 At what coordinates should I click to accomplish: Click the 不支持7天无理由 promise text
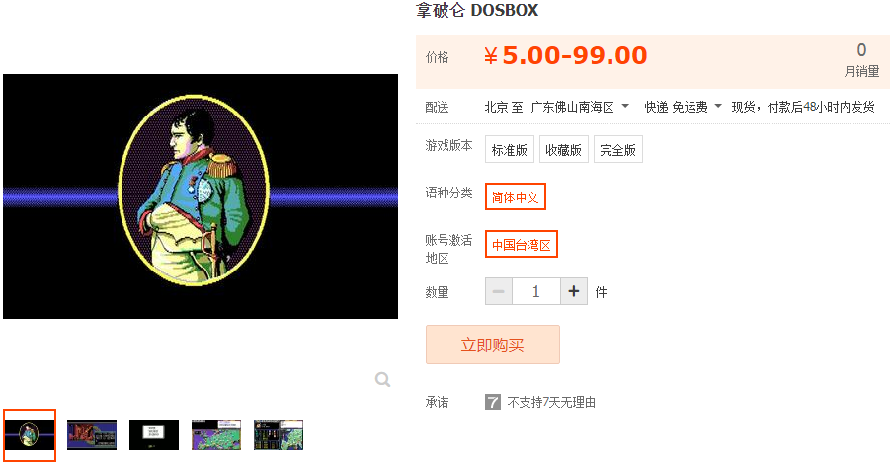(x=551, y=403)
